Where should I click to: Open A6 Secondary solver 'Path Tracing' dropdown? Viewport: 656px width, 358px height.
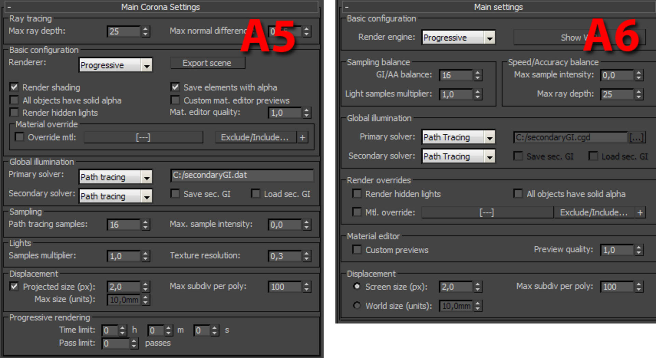point(459,156)
